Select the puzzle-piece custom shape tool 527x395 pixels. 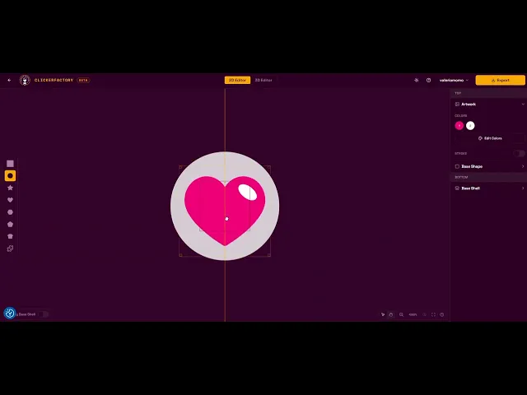(10, 249)
